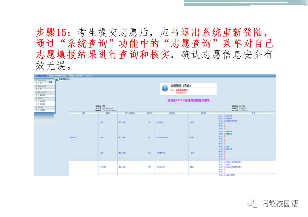Click the blue info icon beside 志愿填报（完成）
The image size is (308, 217).
[165, 88]
